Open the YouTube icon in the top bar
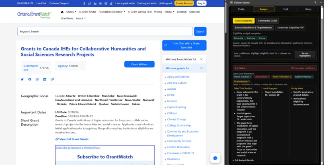The height and width of the screenshot is (165, 324). [100, 3]
